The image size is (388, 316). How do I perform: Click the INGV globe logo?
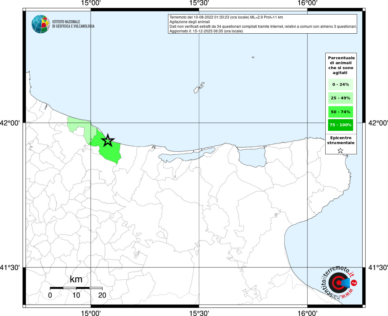click(x=41, y=24)
